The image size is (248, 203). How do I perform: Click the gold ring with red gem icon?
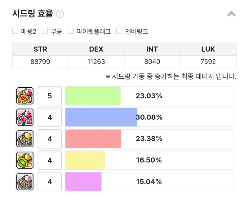click(25, 96)
